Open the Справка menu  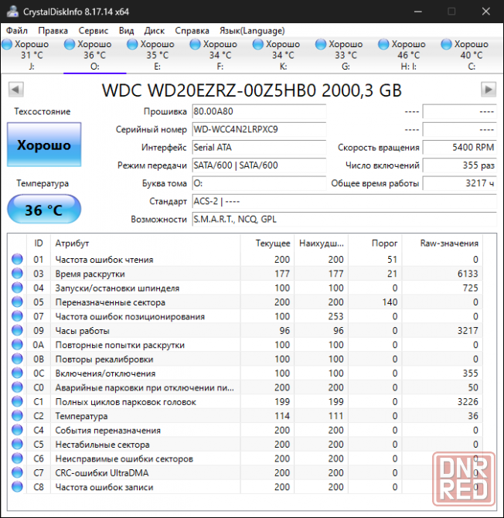192,30
